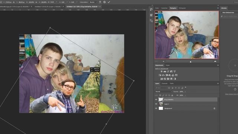Open the History panel icon in side dock

[x=151, y=9]
